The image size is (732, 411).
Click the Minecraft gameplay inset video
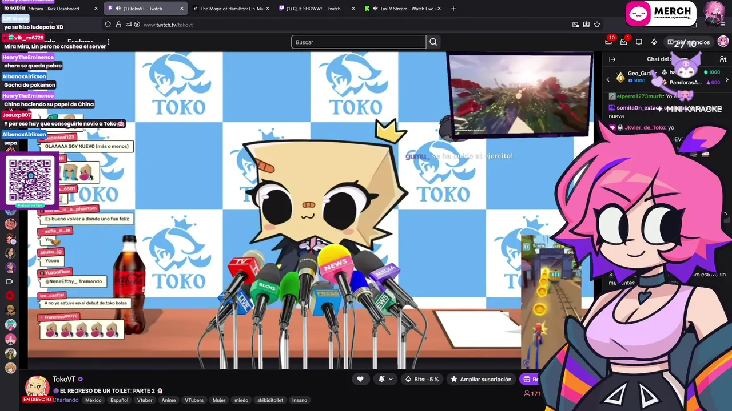[519, 95]
